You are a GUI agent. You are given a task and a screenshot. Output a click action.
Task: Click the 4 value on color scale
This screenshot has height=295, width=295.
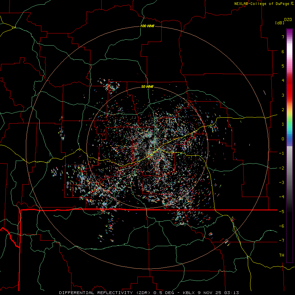coord(283,81)
